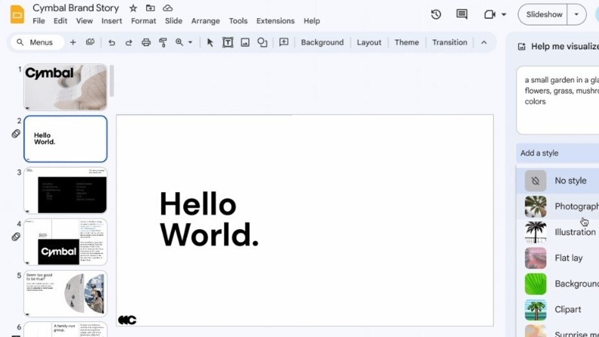The width and height of the screenshot is (599, 337).
Task: Click the Transition button
Action: (450, 42)
